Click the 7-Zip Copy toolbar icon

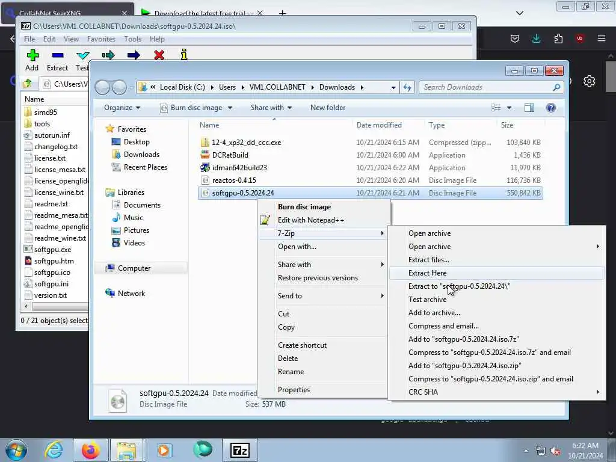click(108, 55)
